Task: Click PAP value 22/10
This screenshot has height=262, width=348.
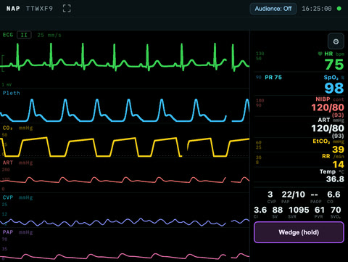Action: [293, 195]
